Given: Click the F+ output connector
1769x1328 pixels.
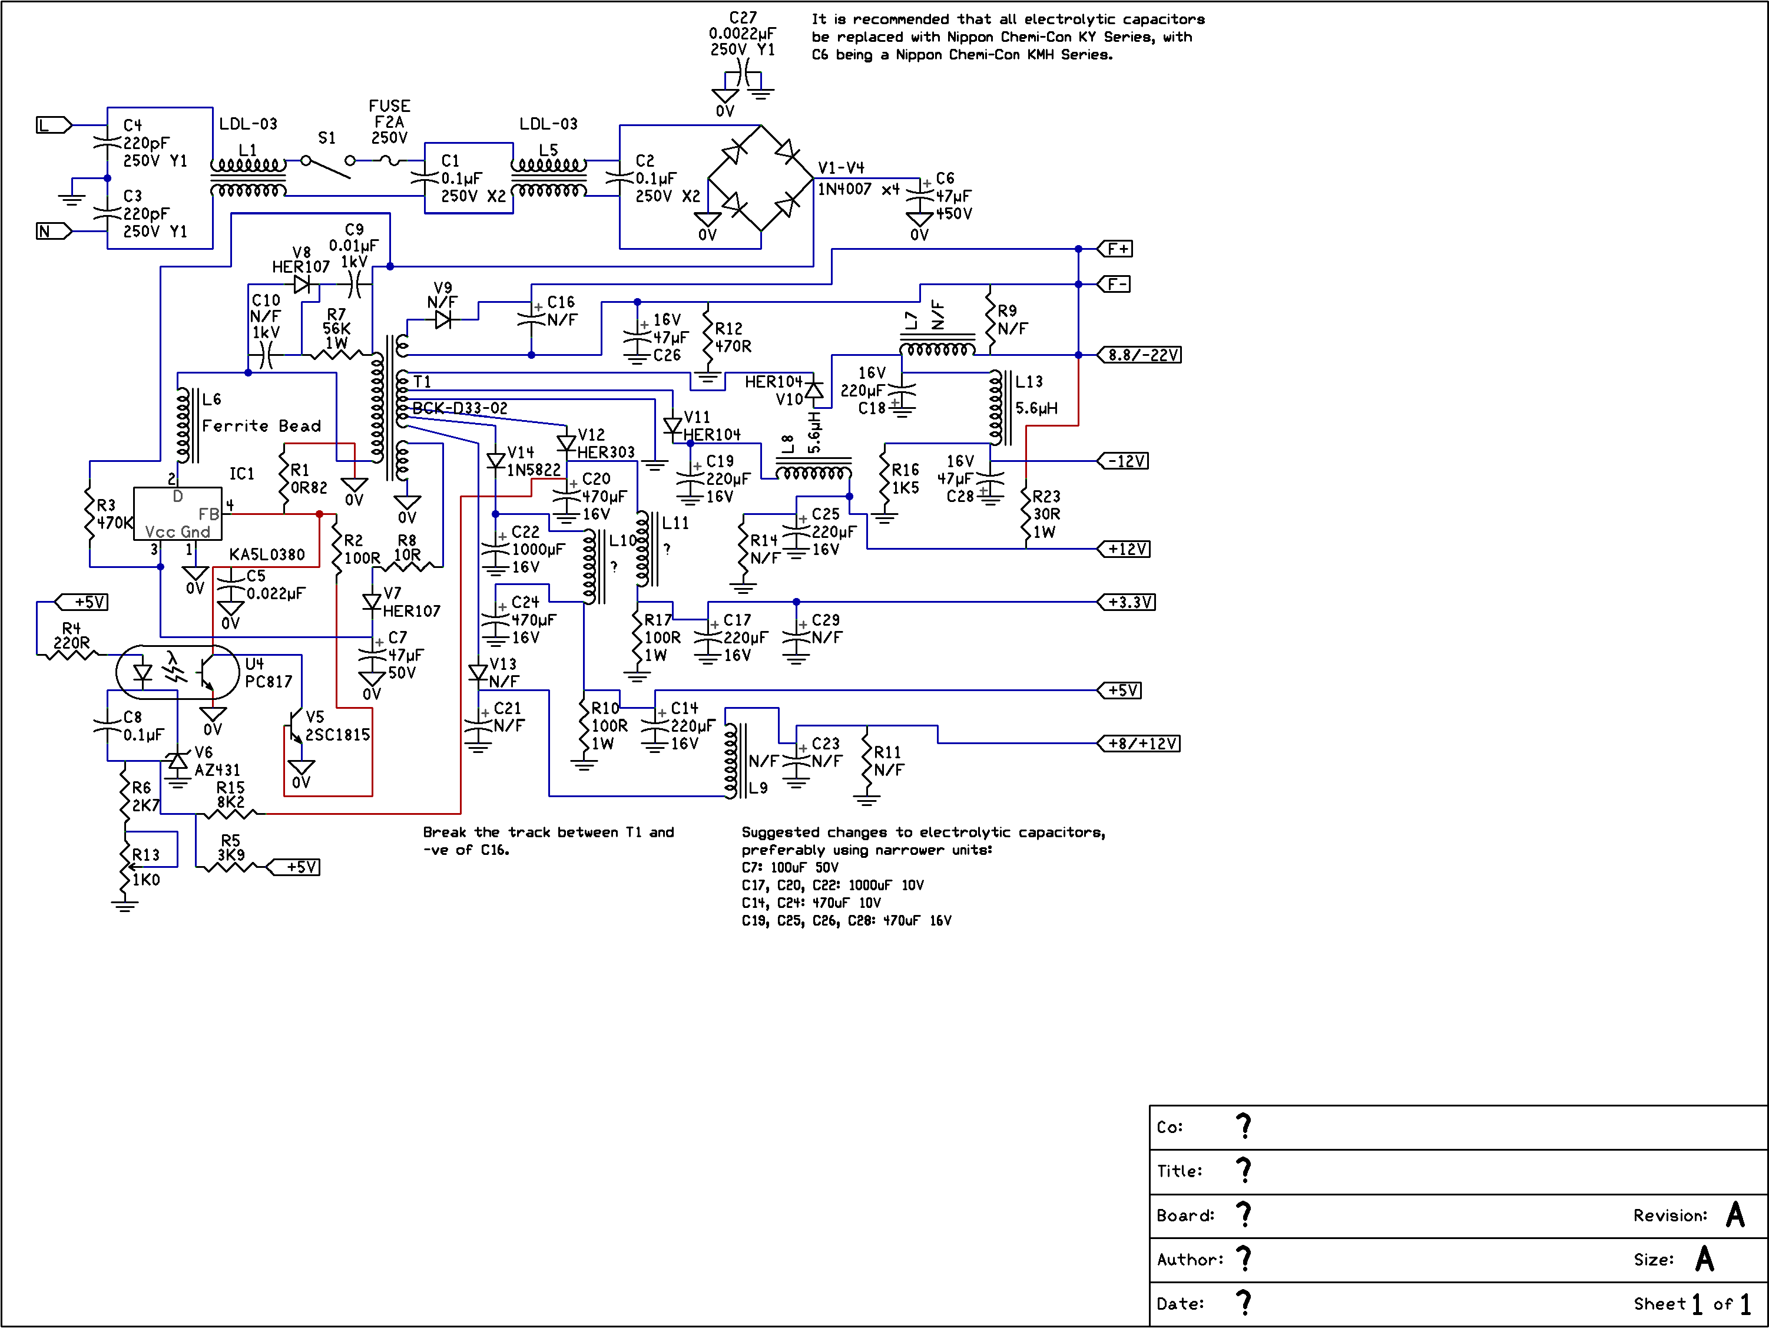Looking at the screenshot, I should tap(1115, 249).
